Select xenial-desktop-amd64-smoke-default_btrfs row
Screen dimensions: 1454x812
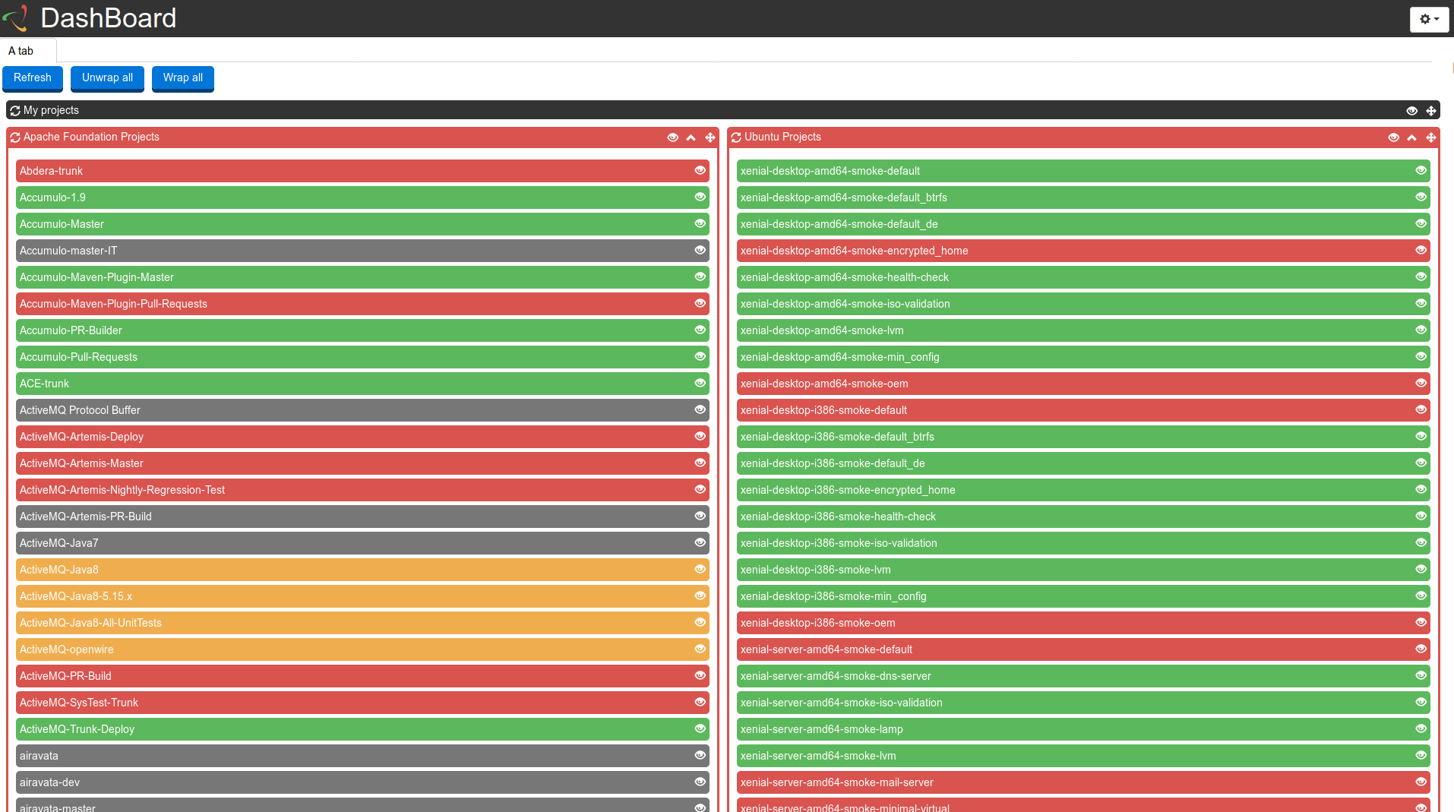pyautogui.click(x=1083, y=197)
